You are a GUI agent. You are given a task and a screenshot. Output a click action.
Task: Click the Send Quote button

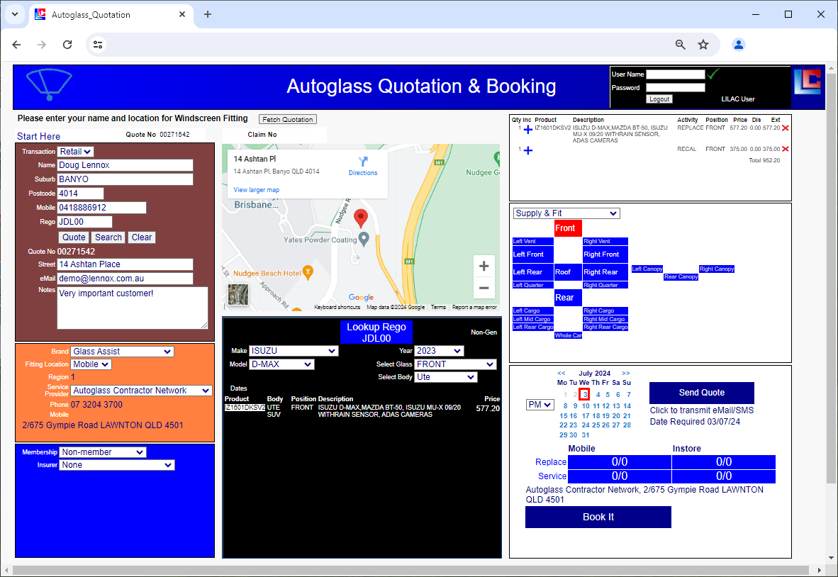click(701, 393)
